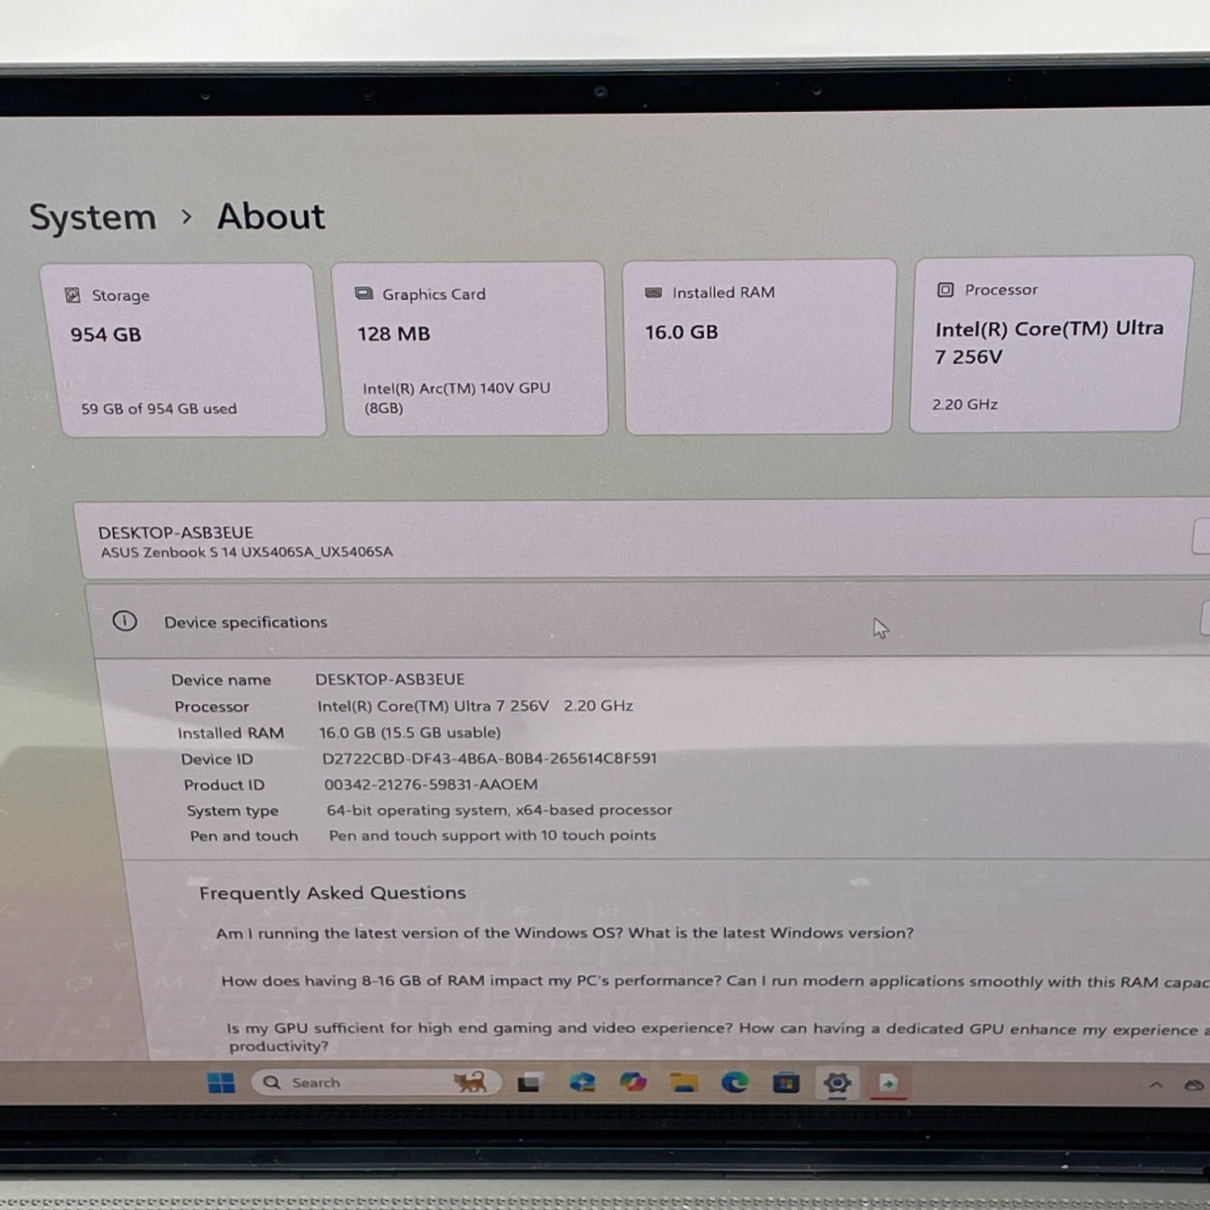The height and width of the screenshot is (1210, 1210).
Task: Open File Explorer from the taskbar
Action: click(x=684, y=1082)
